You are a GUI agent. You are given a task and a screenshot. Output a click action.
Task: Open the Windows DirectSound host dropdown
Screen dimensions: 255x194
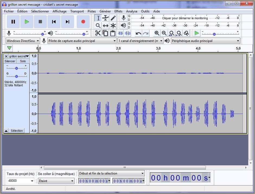tap(23, 41)
